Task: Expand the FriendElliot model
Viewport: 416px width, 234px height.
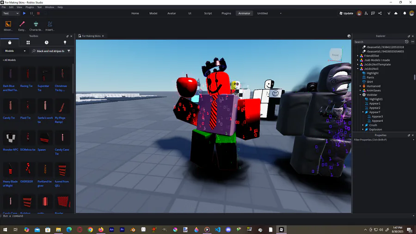Action: [358, 55]
